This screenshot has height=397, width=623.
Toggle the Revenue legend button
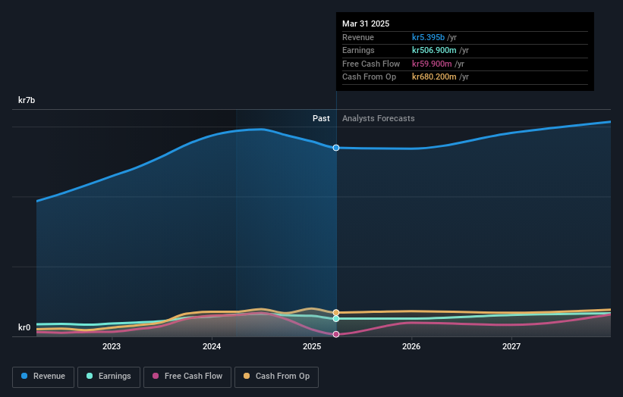[43, 377]
